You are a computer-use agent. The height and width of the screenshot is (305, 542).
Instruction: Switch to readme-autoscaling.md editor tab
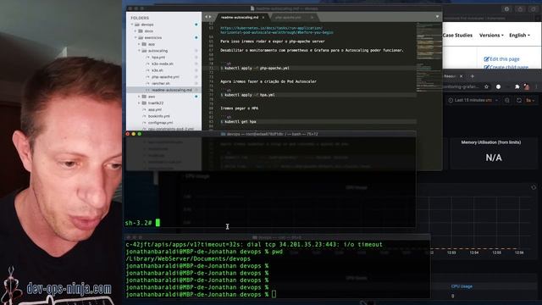point(240,17)
